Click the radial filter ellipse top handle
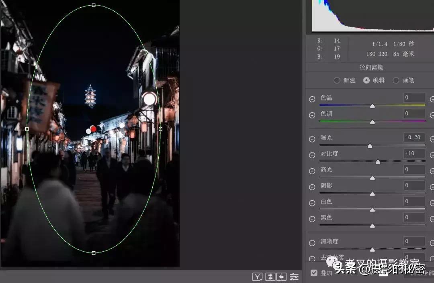This screenshot has width=434, height=283. [x=94, y=5]
